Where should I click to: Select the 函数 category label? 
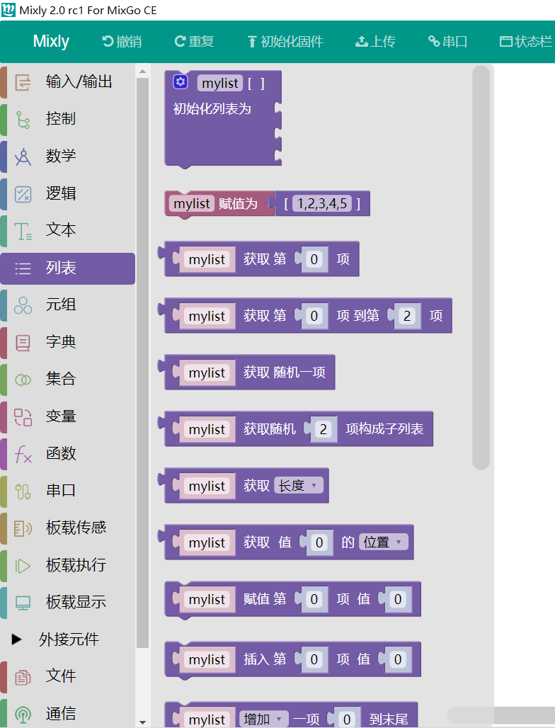pos(61,454)
